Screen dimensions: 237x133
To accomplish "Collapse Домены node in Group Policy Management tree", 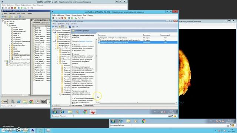I will pyautogui.click(x=5, y=24).
